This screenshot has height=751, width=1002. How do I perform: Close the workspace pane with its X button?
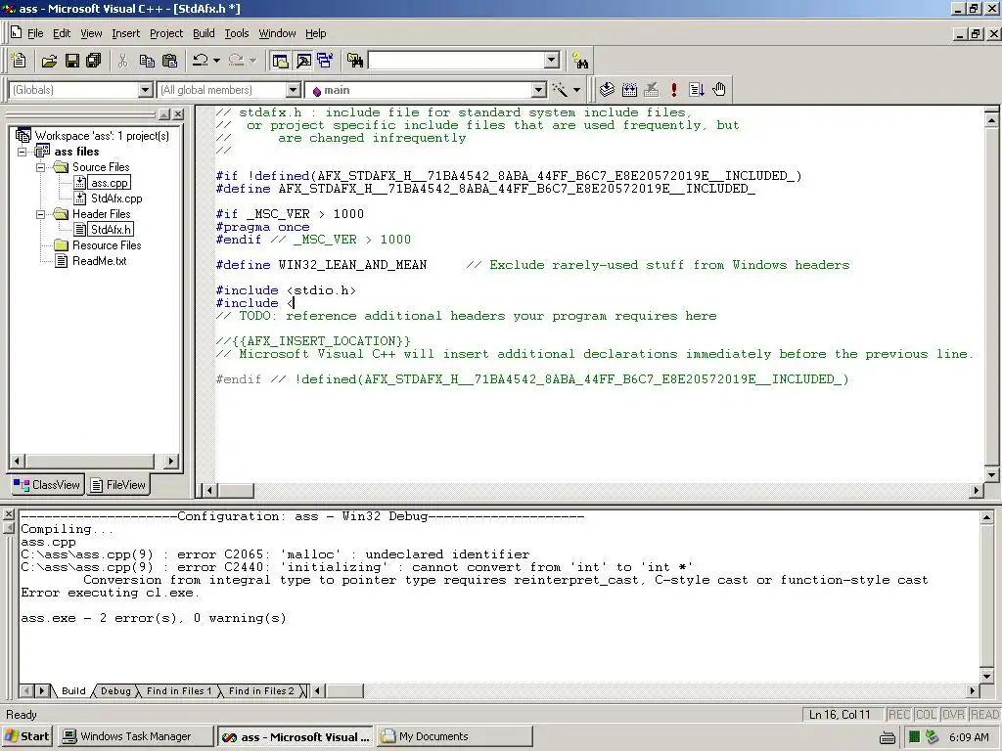pos(178,114)
